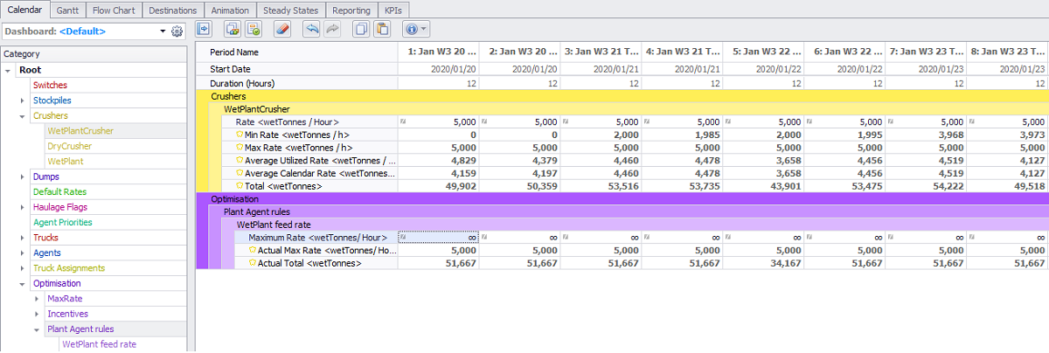The width and height of the screenshot is (1049, 353).
Task: Collapse the Plant Agent rules node
Action: 37,329
